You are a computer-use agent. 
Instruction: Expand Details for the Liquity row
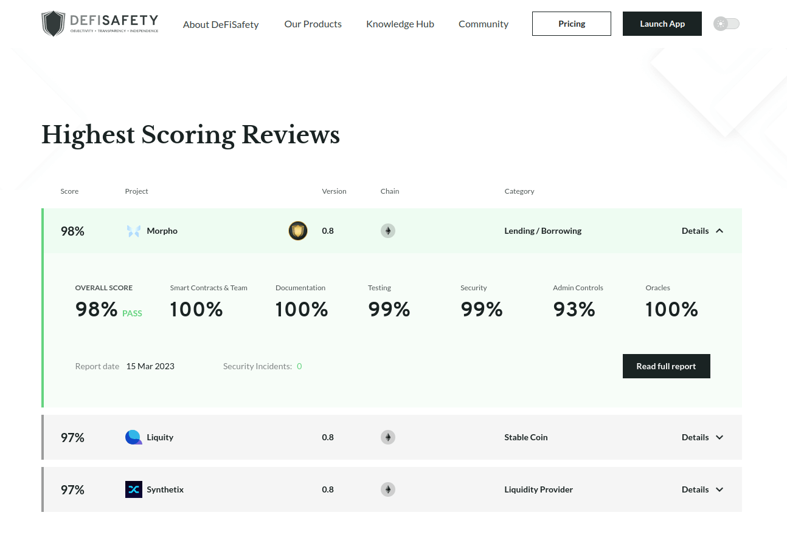click(702, 437)
